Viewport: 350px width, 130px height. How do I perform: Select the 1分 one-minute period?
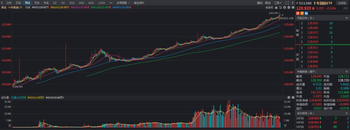[x=54, y=3]
